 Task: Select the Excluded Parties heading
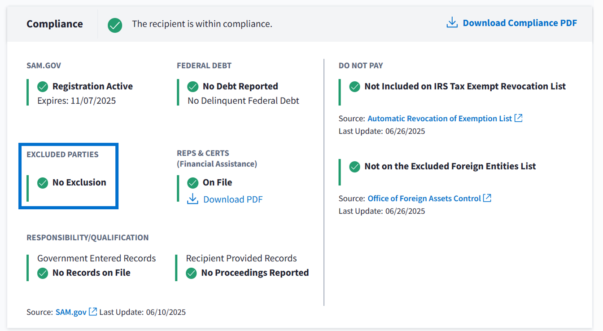pyautogui.click(x=62, y=154)
